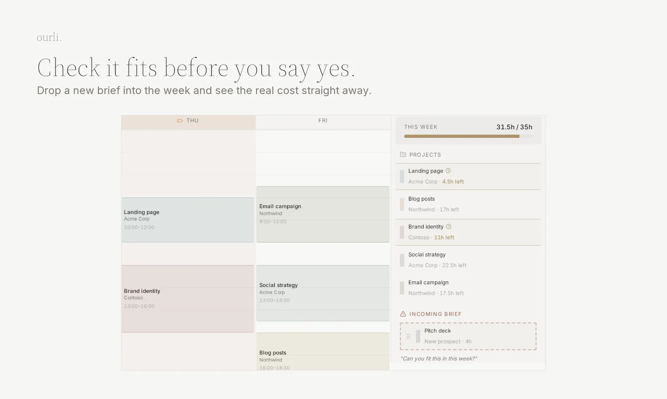Click the Email campaign project color swatch

[x=402, y=288]
